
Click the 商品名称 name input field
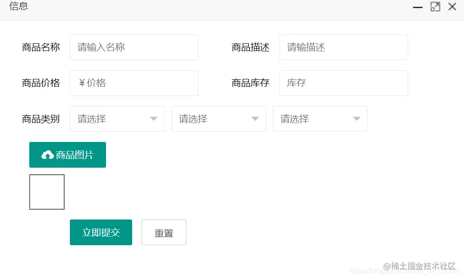coord(134,47)
